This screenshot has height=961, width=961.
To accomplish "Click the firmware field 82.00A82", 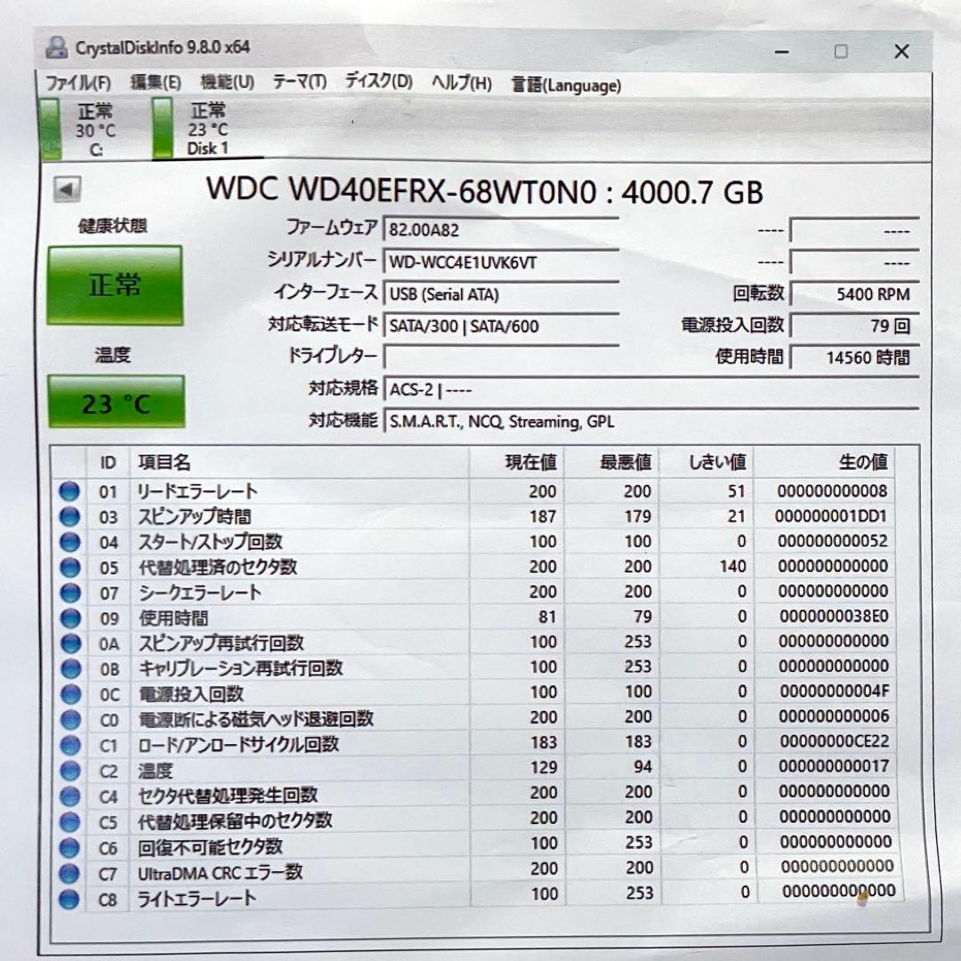I will coord(501,230).
